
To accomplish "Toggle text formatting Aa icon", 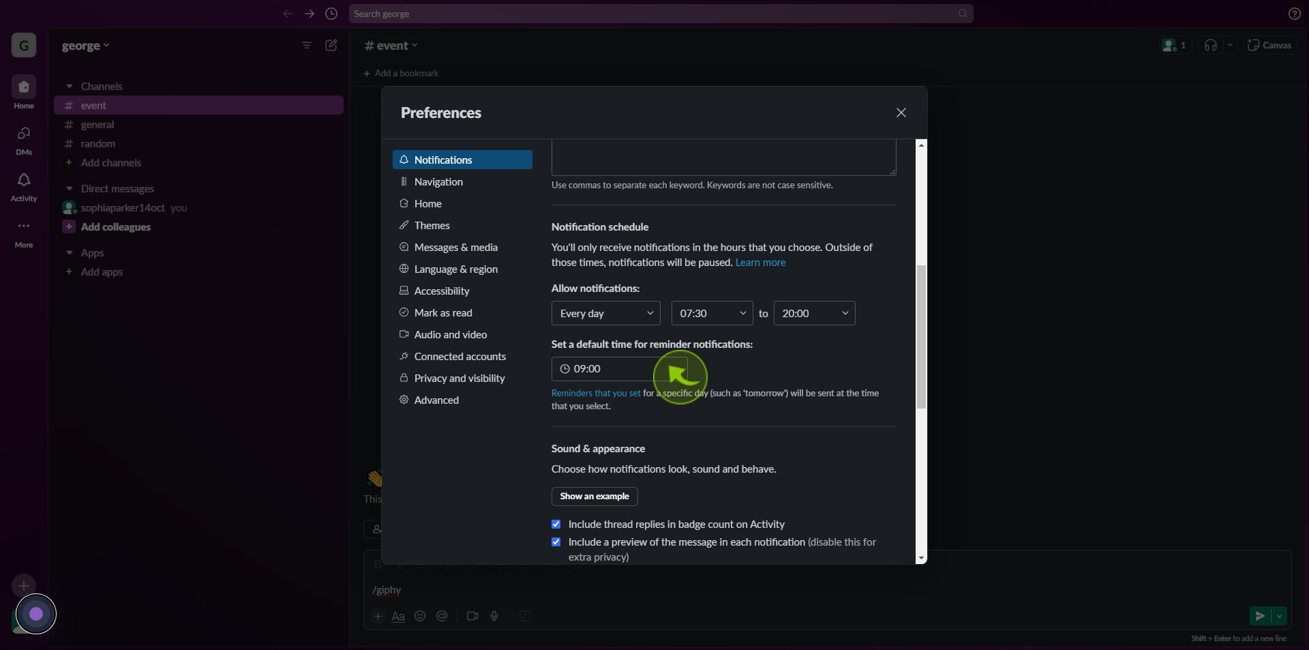I will 398,616.
